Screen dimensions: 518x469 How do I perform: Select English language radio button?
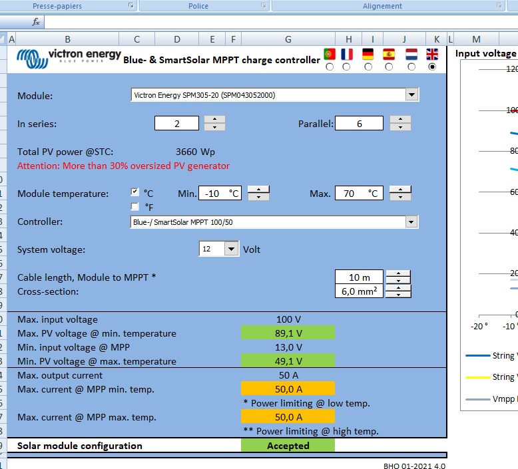pos(431,67)
